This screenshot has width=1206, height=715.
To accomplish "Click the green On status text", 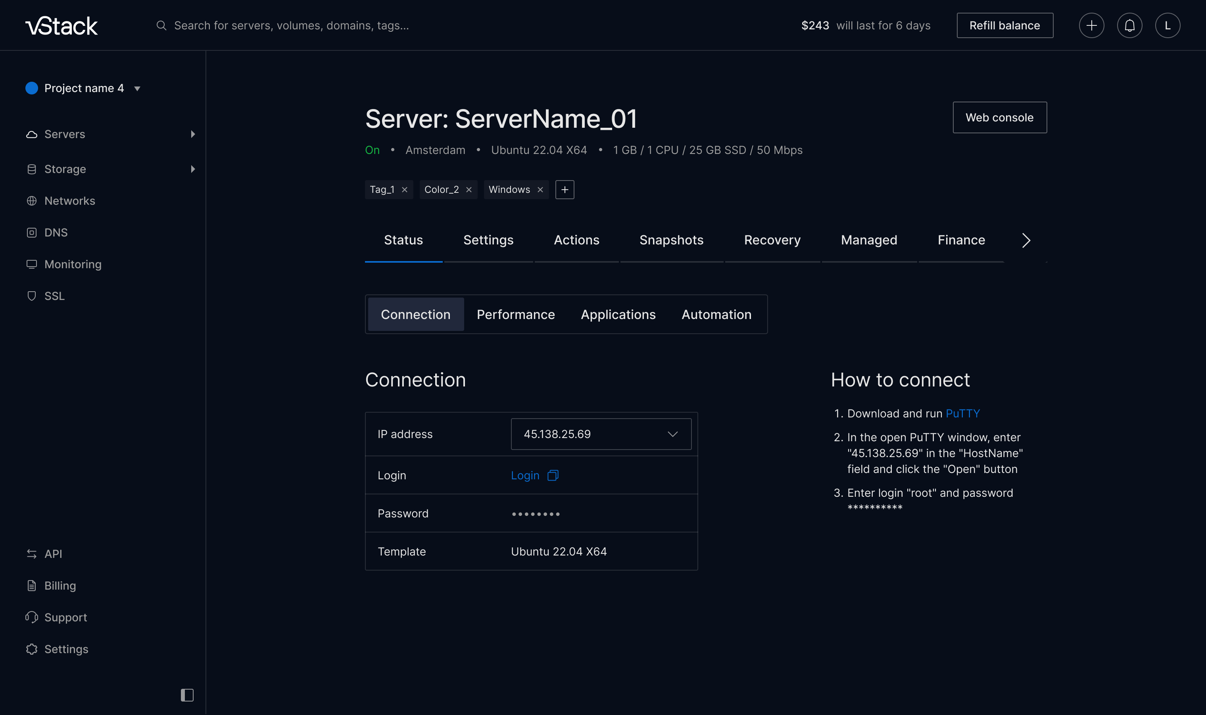I will (x=372, y=150).
